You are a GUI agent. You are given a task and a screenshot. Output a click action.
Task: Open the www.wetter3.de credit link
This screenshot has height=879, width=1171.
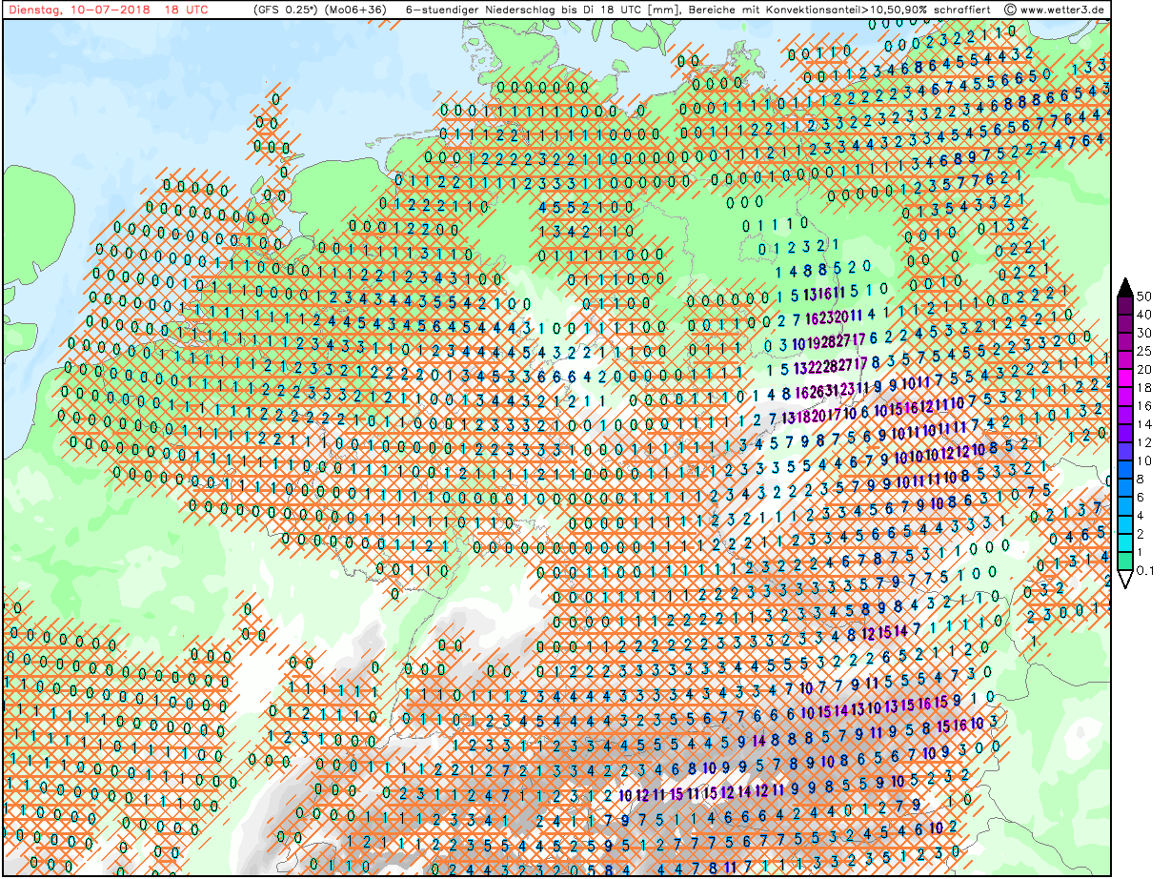point(1062,10)
